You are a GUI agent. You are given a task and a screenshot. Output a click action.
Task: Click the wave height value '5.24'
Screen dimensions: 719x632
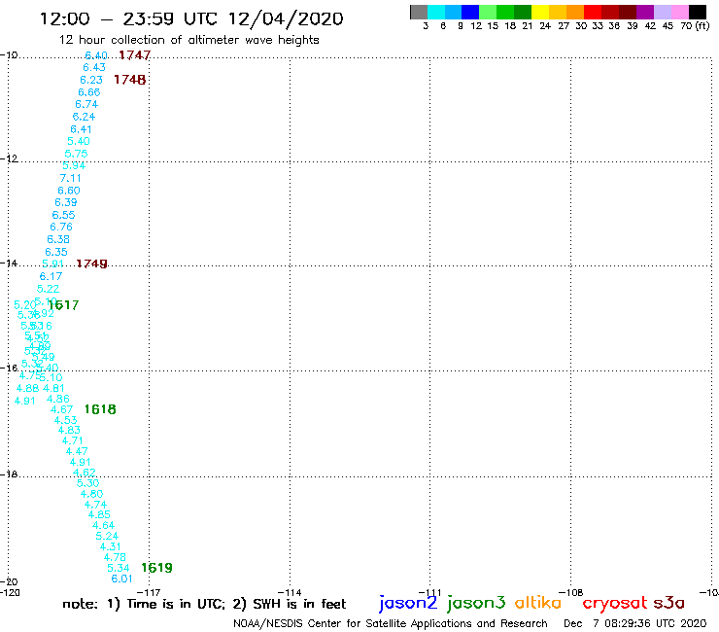coord(107,536)
